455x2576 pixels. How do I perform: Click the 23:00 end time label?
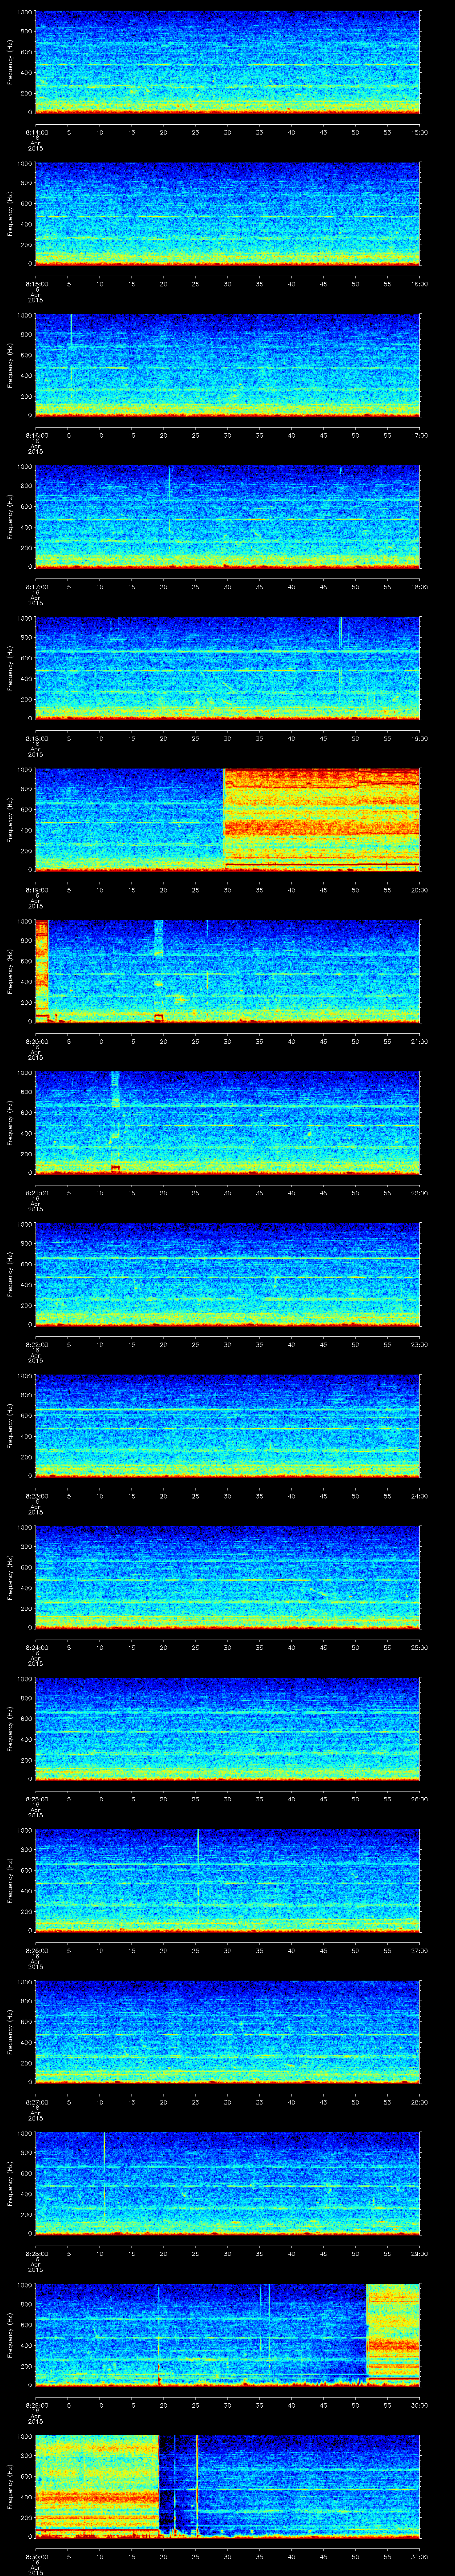(x=419, y=1344)
